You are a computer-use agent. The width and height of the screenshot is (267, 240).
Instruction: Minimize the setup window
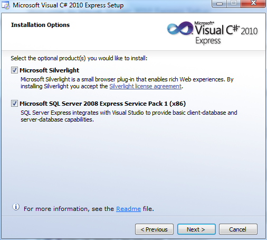click(x=220, y=4)
